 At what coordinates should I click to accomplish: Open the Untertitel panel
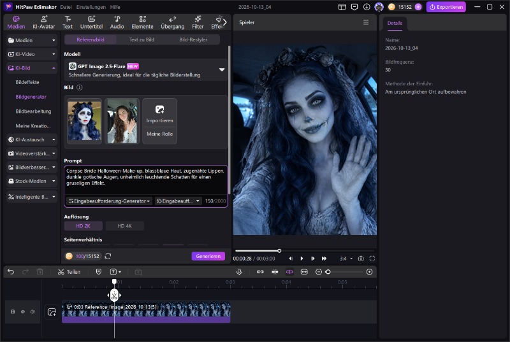(91, 22)
